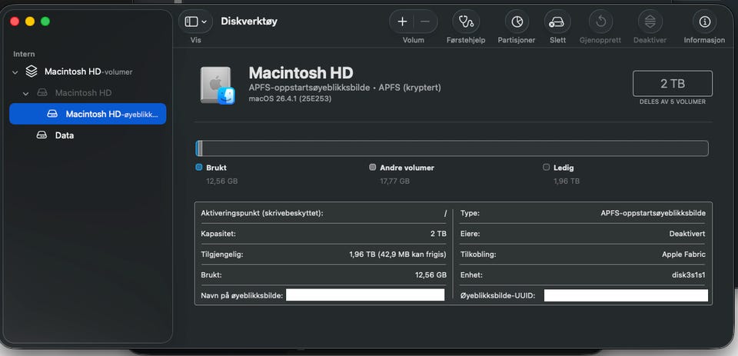
Task: Select the Macintosh HD-øyeblikk… snapshot row
Action: (x=88, y=114)
